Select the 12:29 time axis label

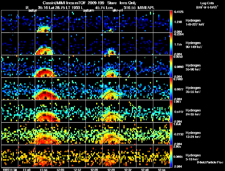tap(111, 170)
